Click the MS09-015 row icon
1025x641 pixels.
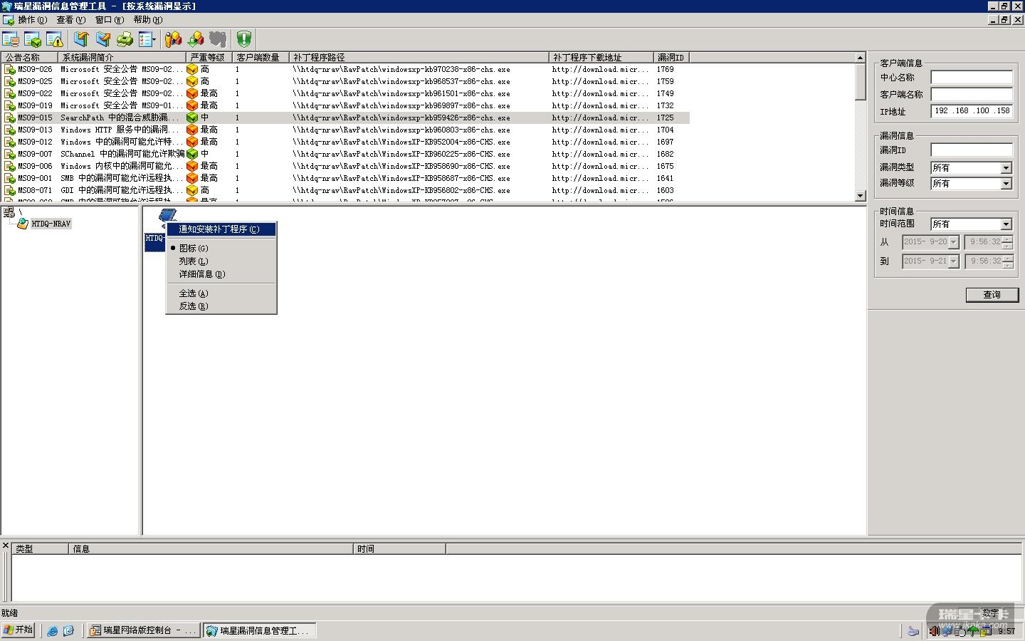tap(9, 118)
